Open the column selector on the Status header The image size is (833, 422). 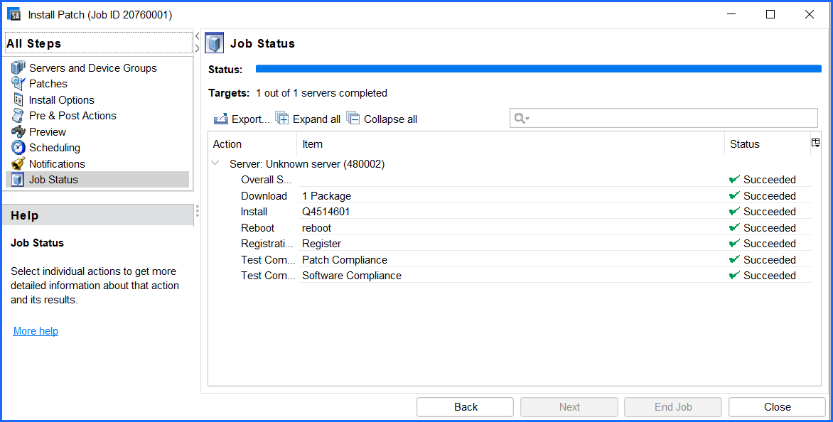click(815, 143)
